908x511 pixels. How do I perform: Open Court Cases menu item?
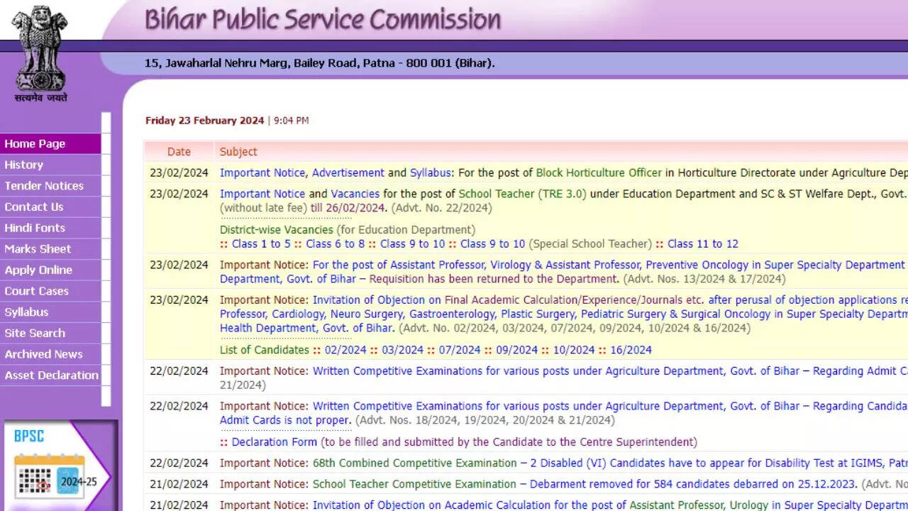(37, 291)
